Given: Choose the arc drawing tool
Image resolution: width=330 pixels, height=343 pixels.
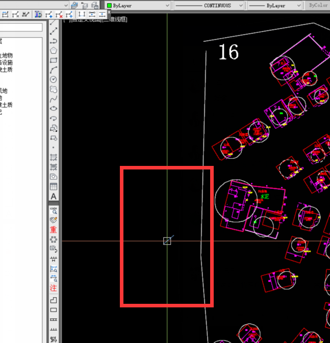Looking at the screenshot, I should pos(54,70).
